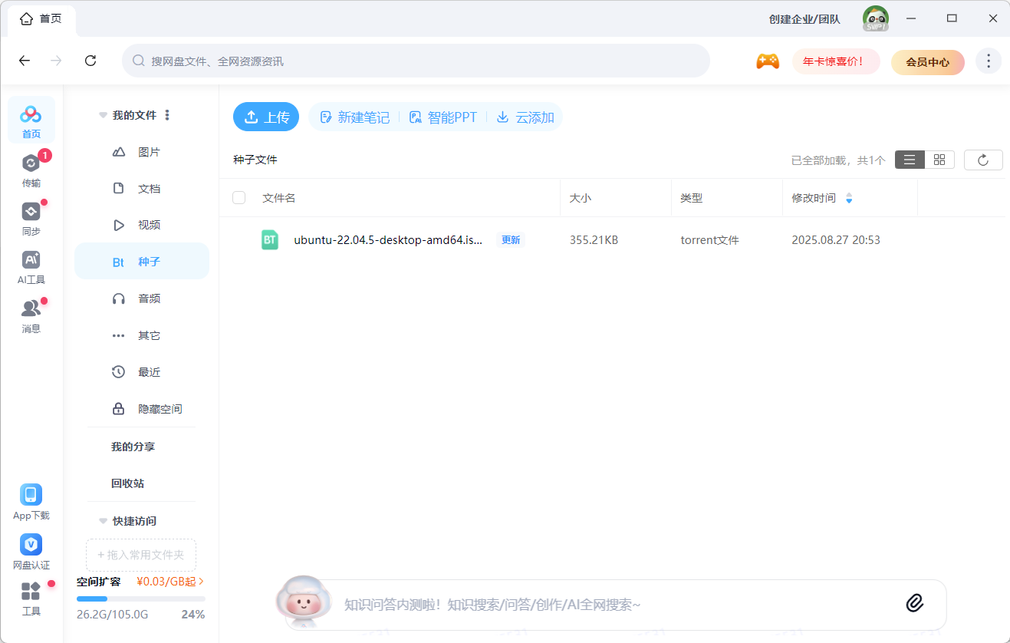1010x643 pixels.
Task: Click the torrent文件 type cell
Action: [709, 240]
